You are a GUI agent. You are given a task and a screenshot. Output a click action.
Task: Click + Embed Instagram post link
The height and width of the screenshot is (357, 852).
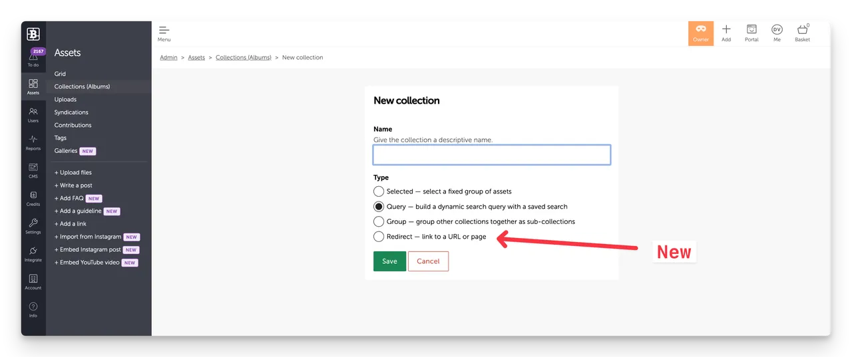click(x=88, y=250)
